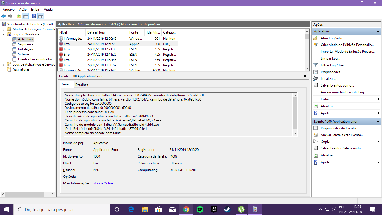This screenshot has height=215, width=382.
Task: Select Eventos Encaminhados in the tree
Action: pos(35,59)
